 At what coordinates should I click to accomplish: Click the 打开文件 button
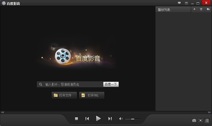pos(64,95)
